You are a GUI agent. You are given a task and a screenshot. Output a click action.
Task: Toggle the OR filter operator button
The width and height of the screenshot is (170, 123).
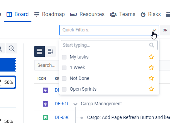point(165,30)
